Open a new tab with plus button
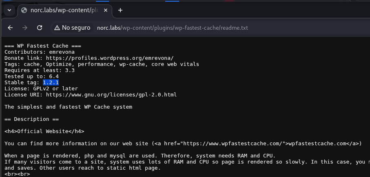 (120, 10)
